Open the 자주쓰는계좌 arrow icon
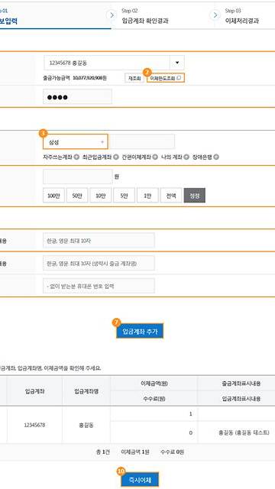The image size is (275, 489). click(76, 157)
